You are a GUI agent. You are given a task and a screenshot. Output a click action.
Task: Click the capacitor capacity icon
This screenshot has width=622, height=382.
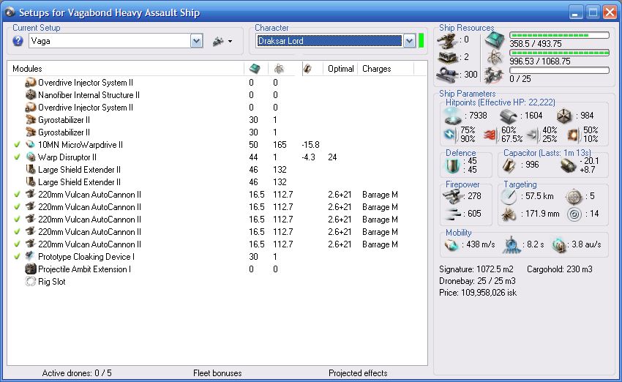[x=509, y=165]
